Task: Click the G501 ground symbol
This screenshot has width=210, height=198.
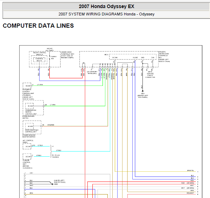Action: (x=143, y=91)
